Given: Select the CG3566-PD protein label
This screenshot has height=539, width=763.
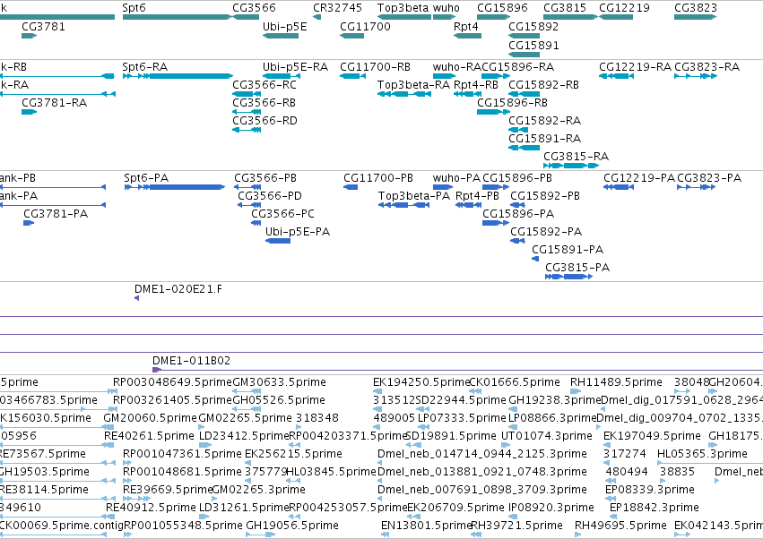Looking at the screenshot, I should [x=270, y=196].
